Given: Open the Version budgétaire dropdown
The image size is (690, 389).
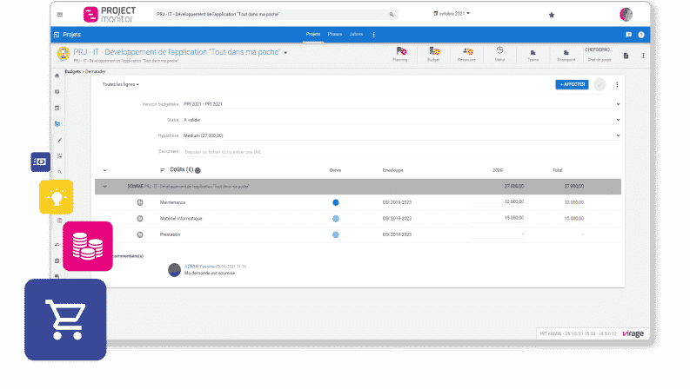Looking at the screenshot, I should (x=401, y=104).
